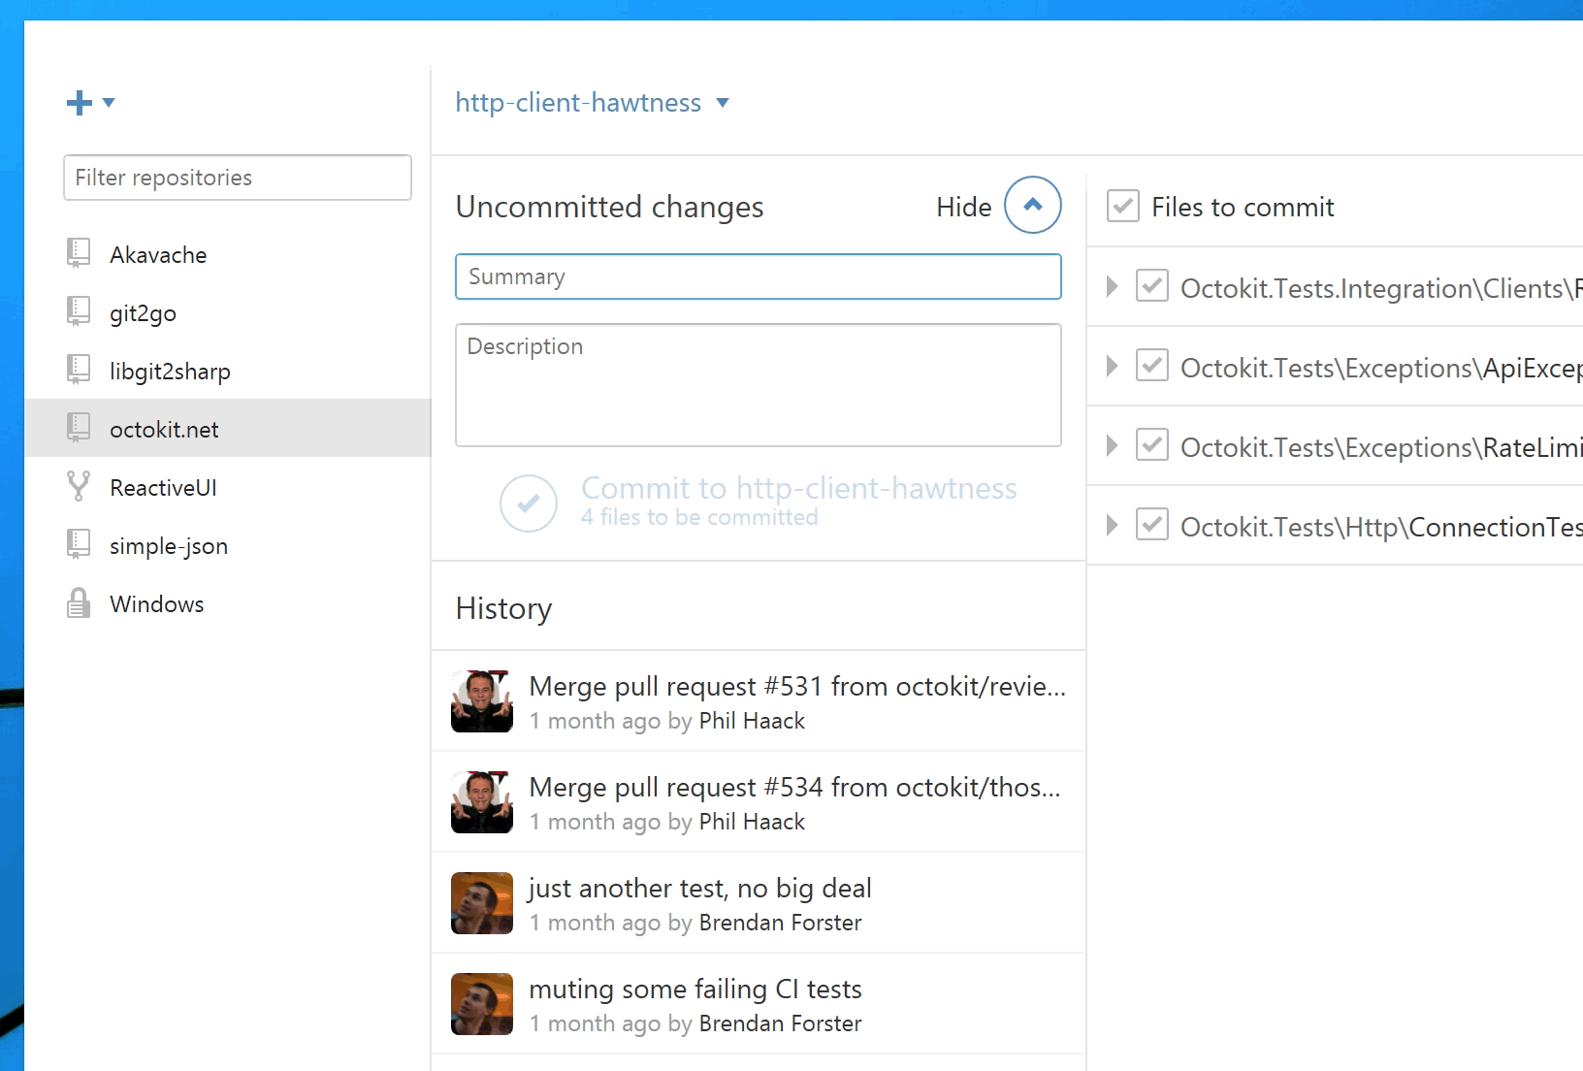
Task: Click the commit checkmark circle icon
Action: click(x=529, y=503)
